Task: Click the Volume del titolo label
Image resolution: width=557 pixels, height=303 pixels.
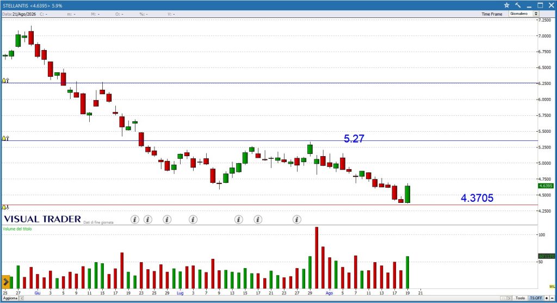Action: click(x=17, y=229)
